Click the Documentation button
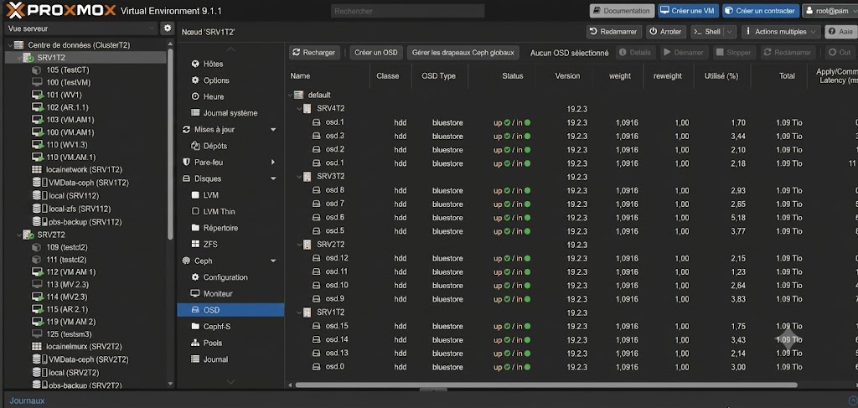 click(x=623, y=11)
